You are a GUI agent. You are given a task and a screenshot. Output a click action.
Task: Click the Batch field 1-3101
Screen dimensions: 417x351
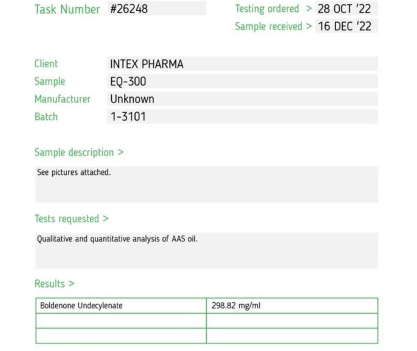[242, 116]
